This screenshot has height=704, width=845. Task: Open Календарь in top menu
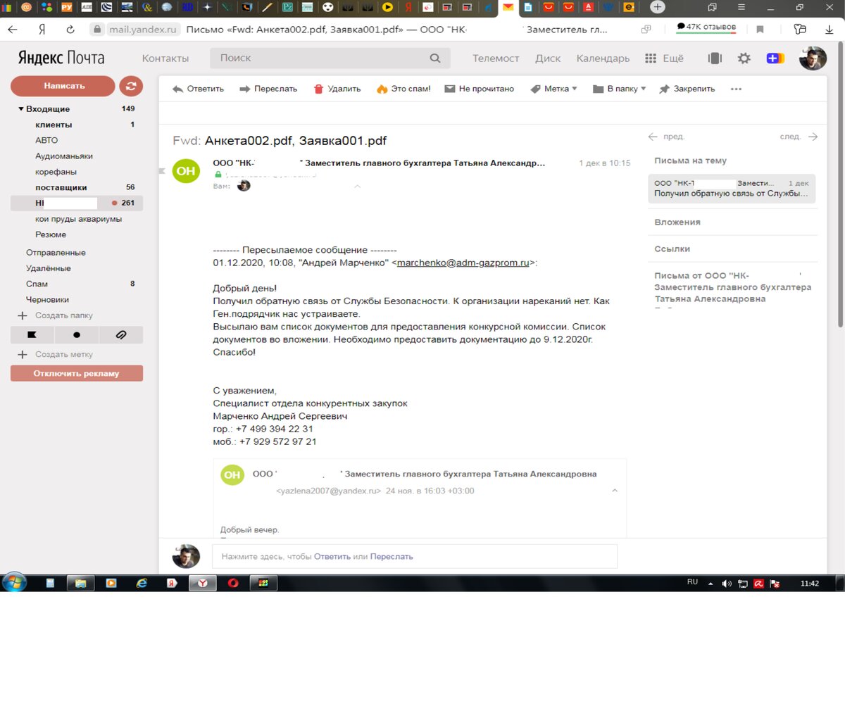click(x=603, y=58)
